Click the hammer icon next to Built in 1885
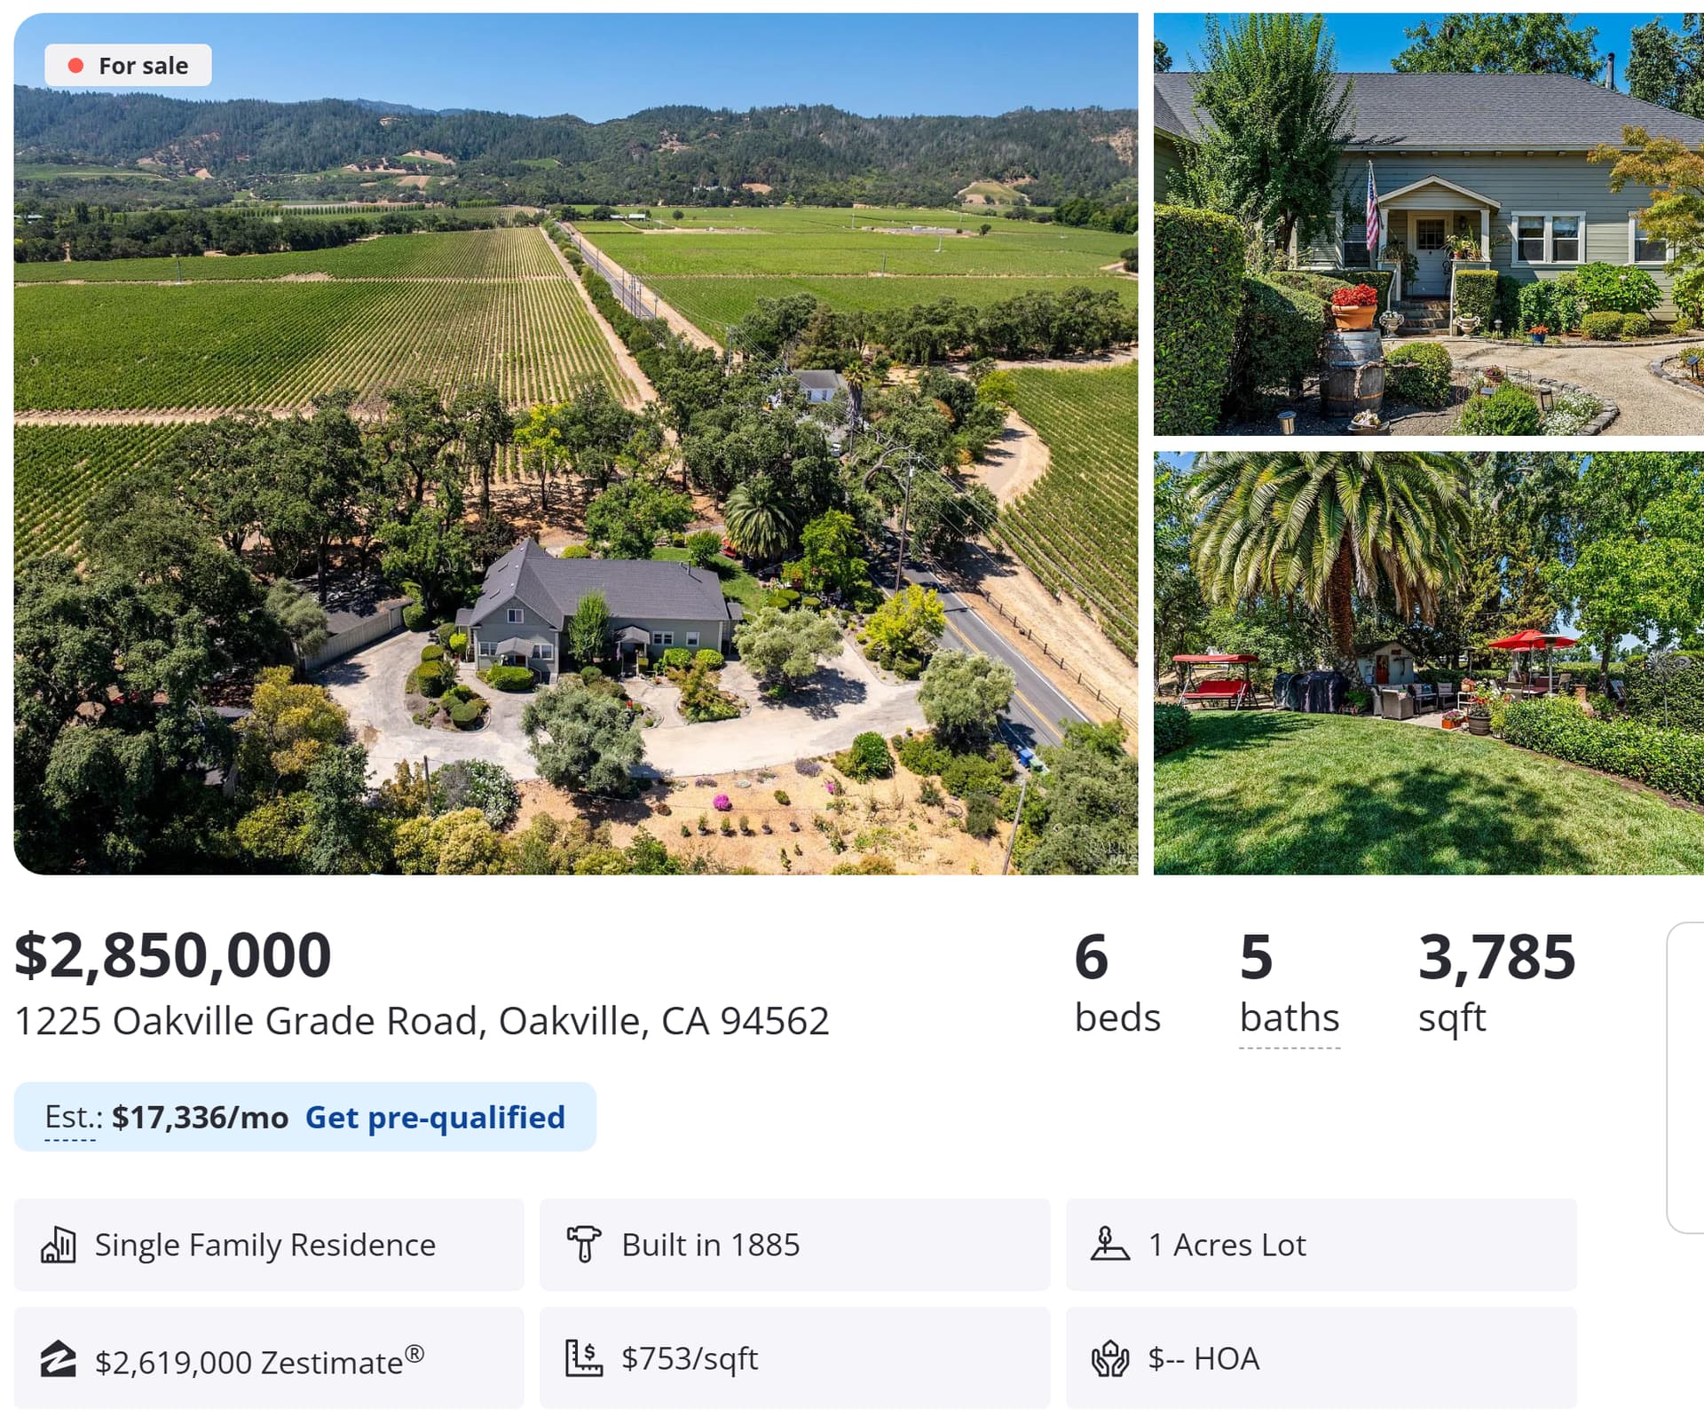This screenshot has width=1704, height=1416. [x=584, y=1244]
